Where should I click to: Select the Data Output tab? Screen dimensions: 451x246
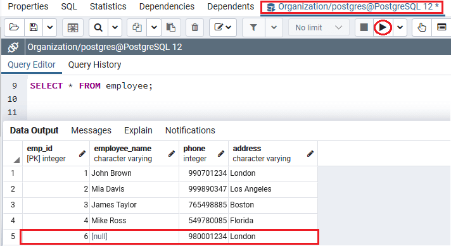[34, 131]
